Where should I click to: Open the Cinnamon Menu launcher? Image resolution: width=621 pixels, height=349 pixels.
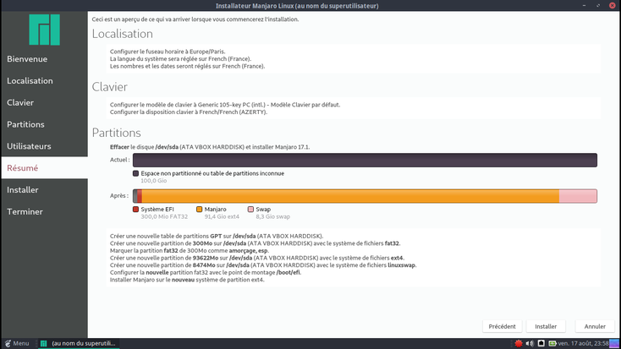coord(17,343)
